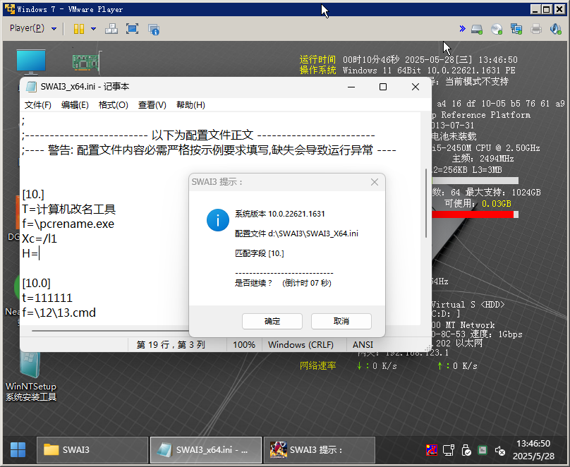Open the 文件(F) menu in Notepad

point(38,105)
